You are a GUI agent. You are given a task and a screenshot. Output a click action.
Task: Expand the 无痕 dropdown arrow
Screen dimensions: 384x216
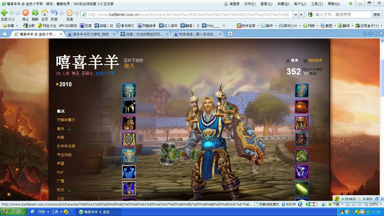[77, 13]
